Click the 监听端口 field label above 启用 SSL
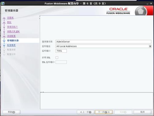The height and width of the screenshot is (116, 154). [46, 51]
